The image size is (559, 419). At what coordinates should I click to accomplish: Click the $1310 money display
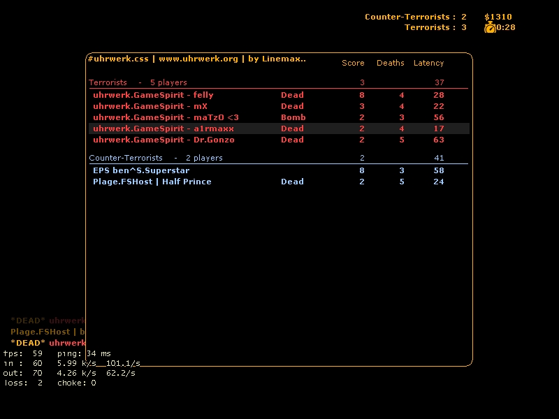pyautogui.click(x=498, y=17)
